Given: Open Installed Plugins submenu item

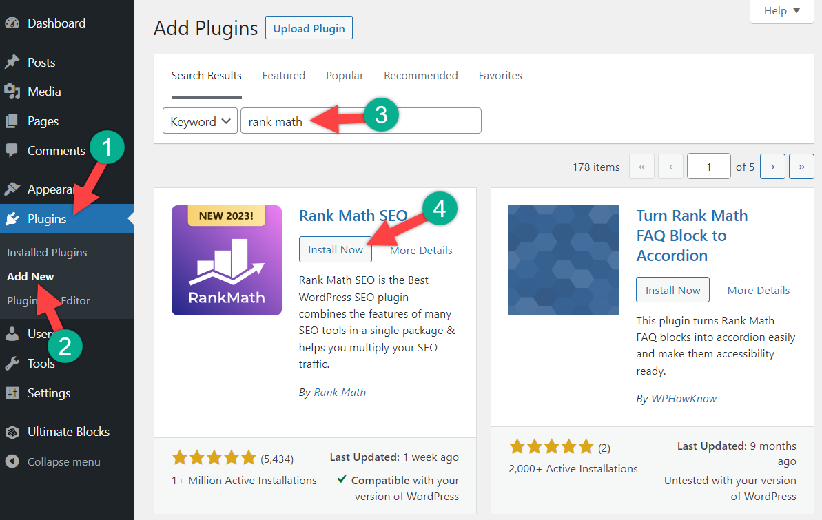Looking at the screenshot, I should pyautogui.click(x=47, y=252).
